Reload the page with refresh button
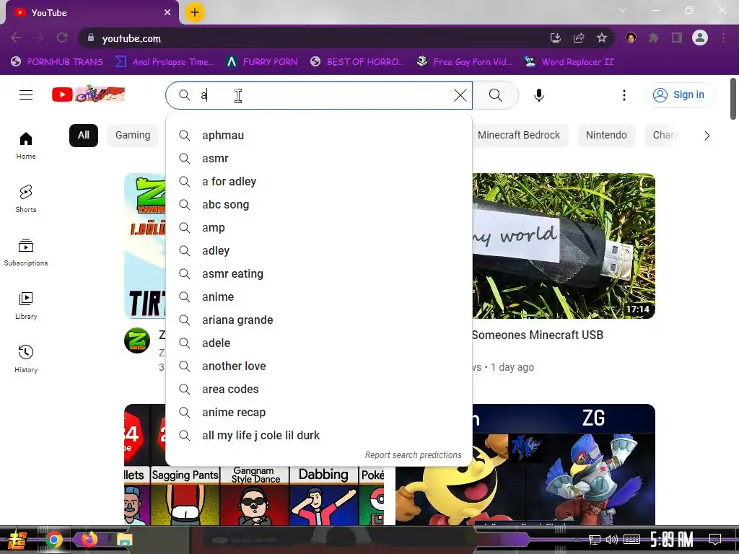Image resolution: width=739 pixels, height=554 pixels. pyautogui.click(x=62, y=38)
